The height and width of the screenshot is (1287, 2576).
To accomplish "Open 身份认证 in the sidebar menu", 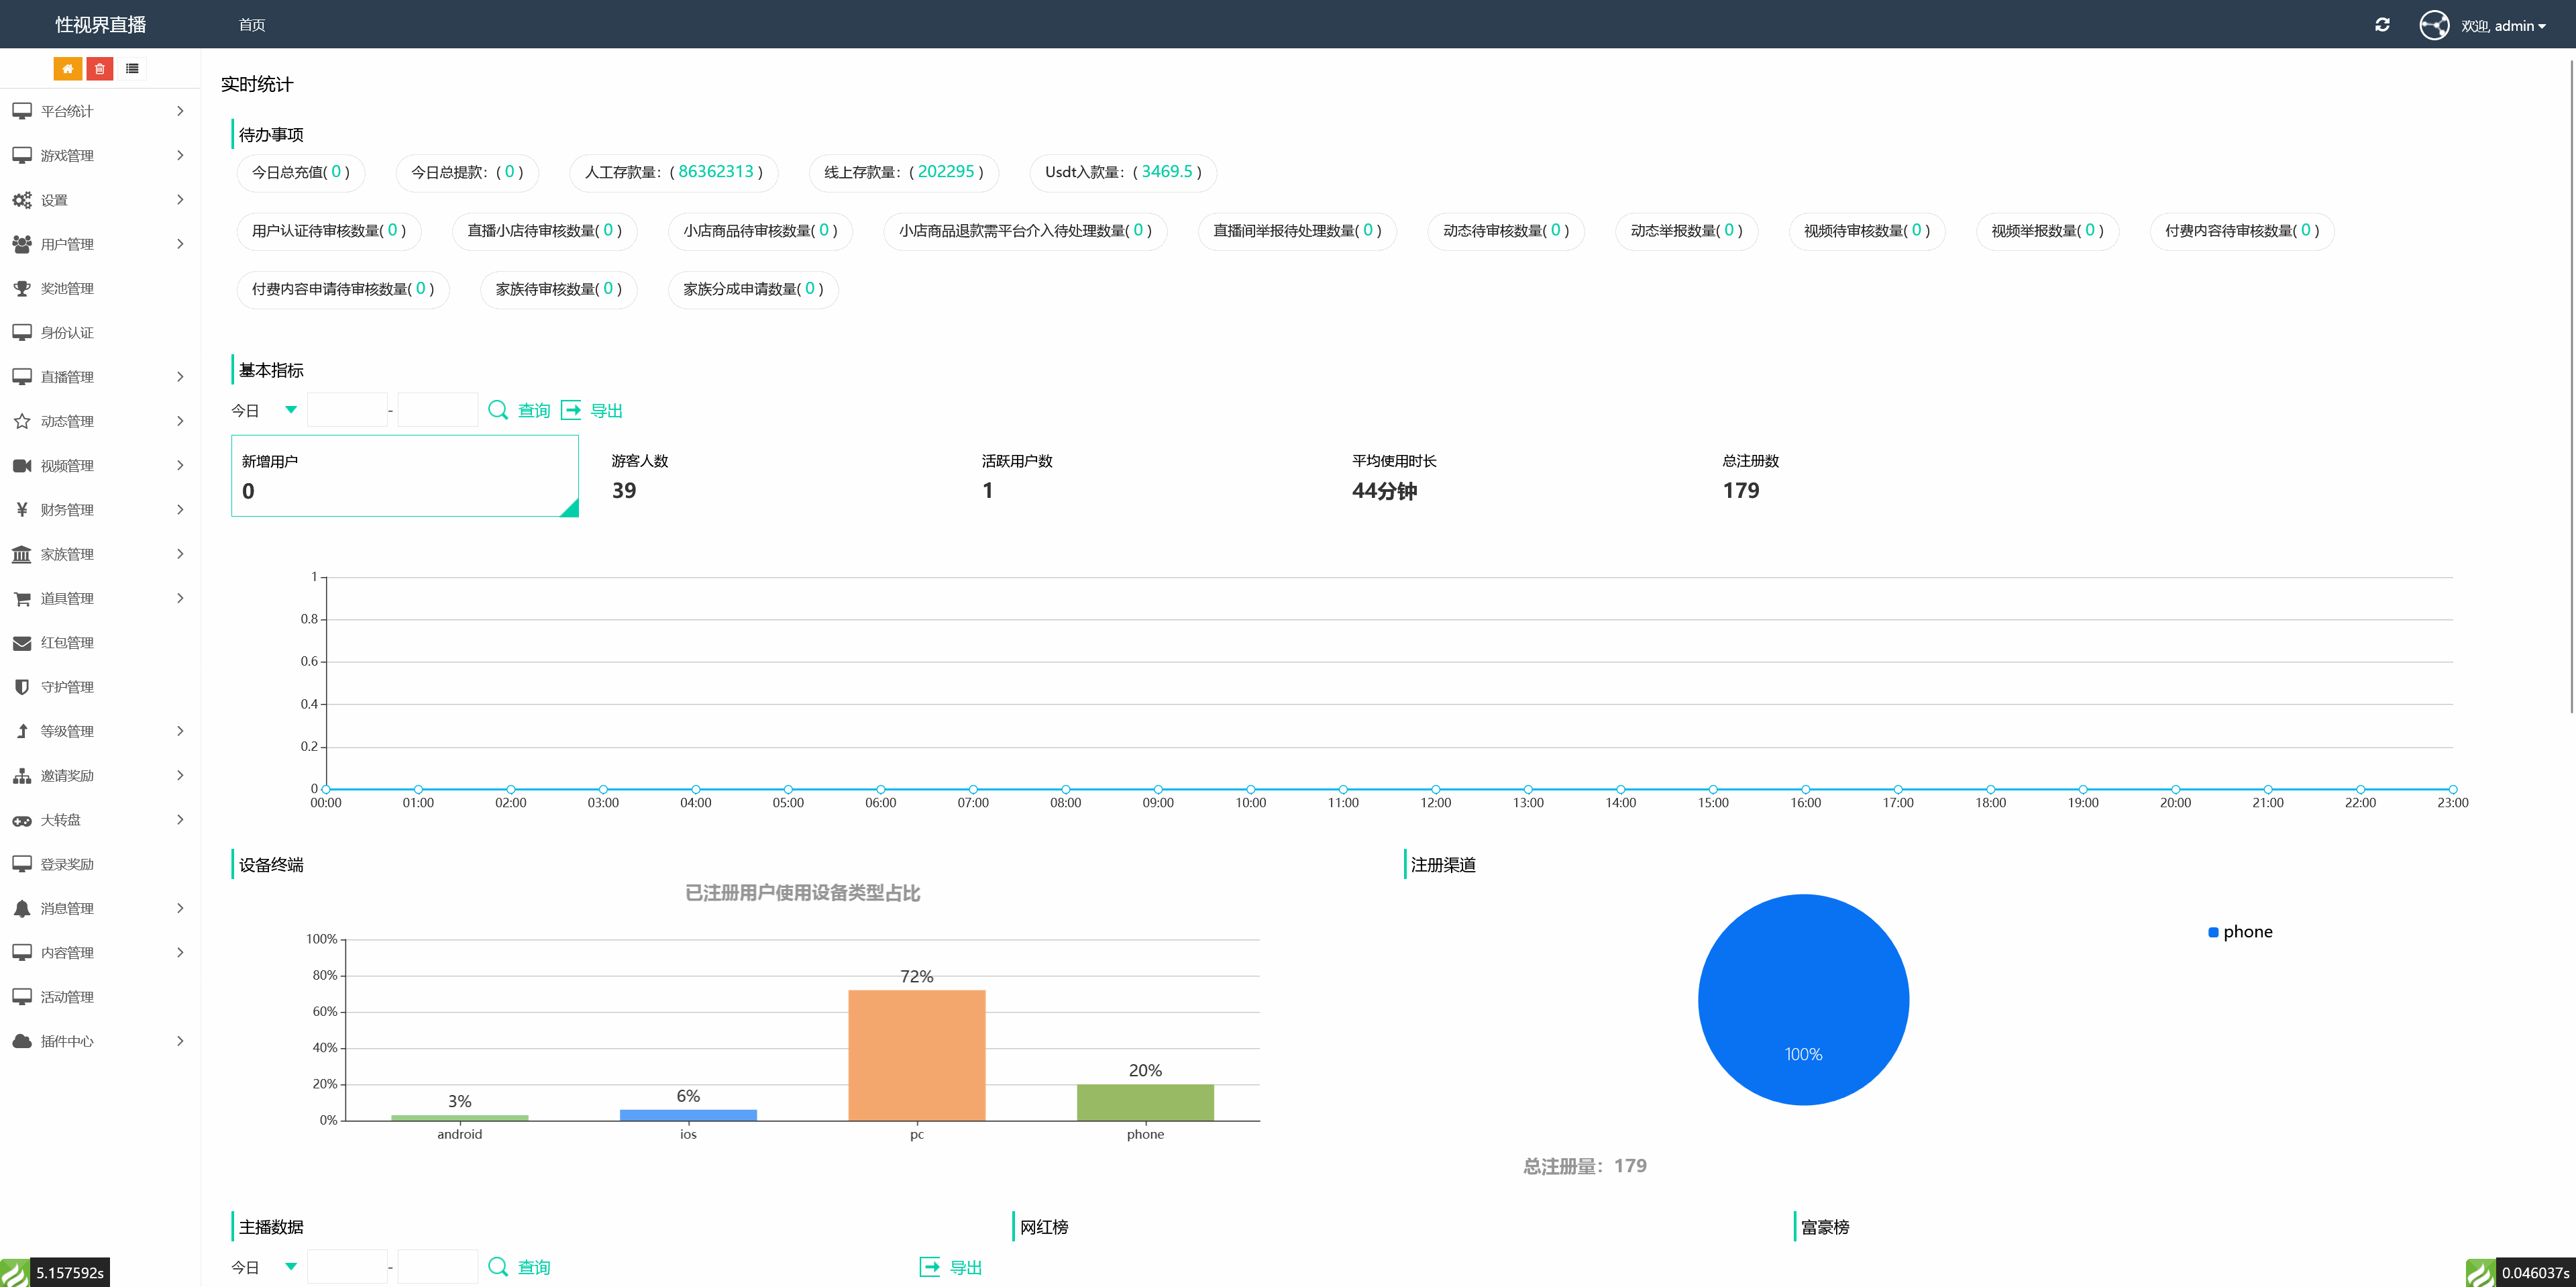I will [x=67, y=333].
